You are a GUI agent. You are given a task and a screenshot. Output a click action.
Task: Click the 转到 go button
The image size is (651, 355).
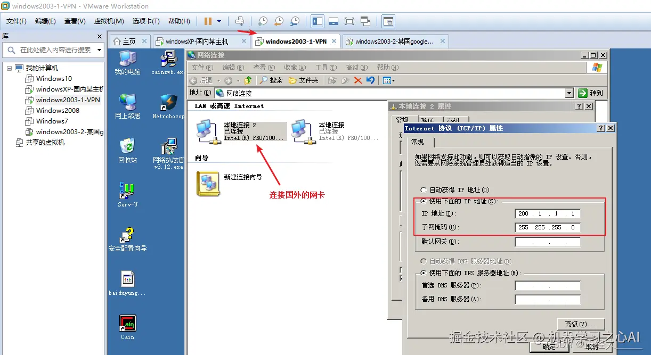591,93
